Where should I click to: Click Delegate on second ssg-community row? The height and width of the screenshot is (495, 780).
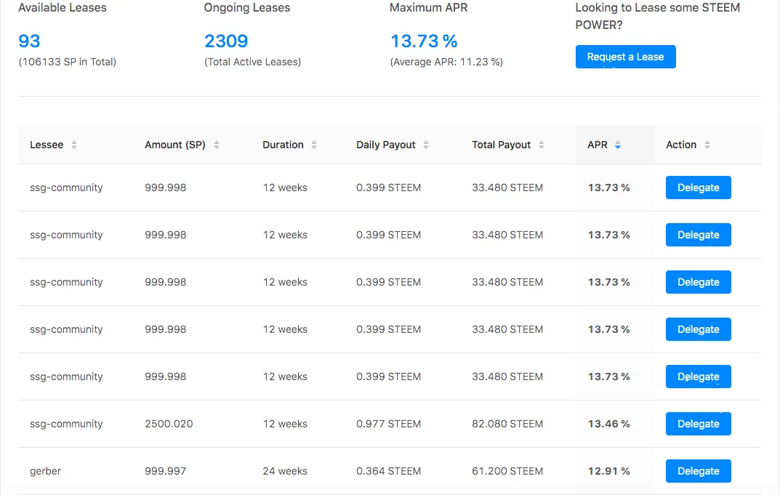click(699, 235)
